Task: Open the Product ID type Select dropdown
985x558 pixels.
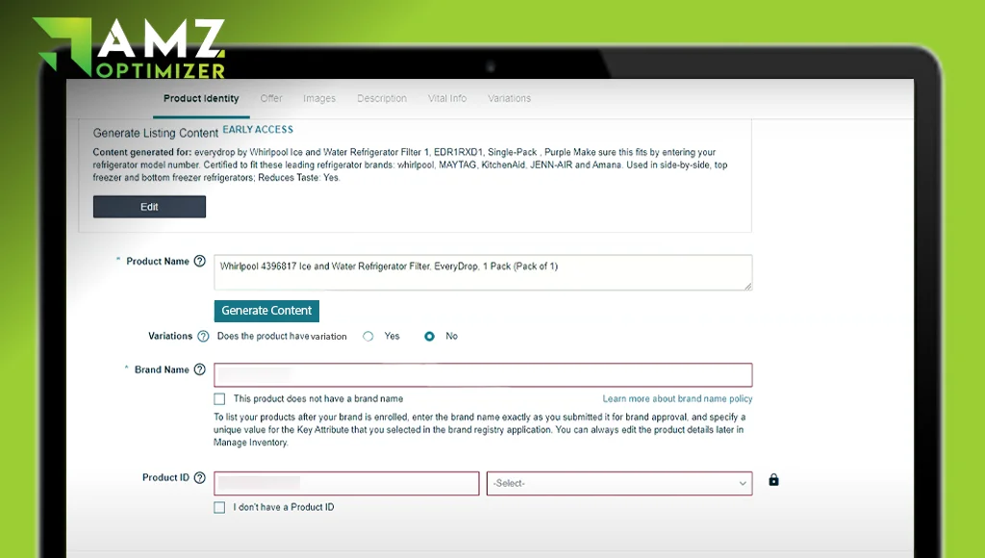Action: tap(619, 483)
